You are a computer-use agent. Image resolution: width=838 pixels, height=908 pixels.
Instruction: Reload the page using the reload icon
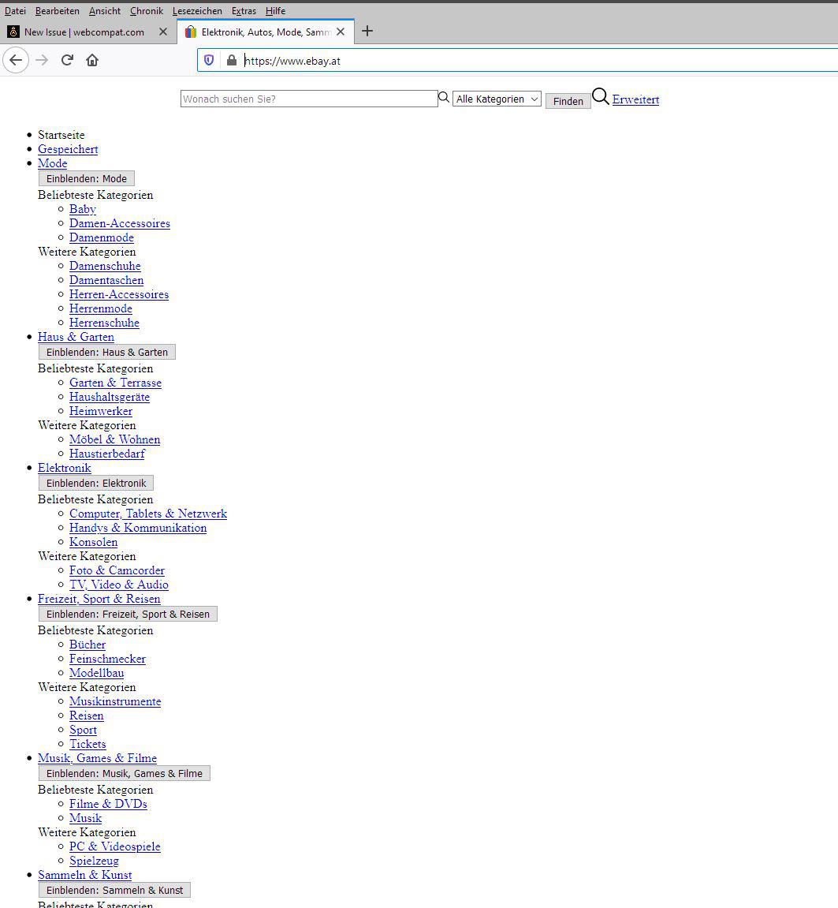click(67, 60)
